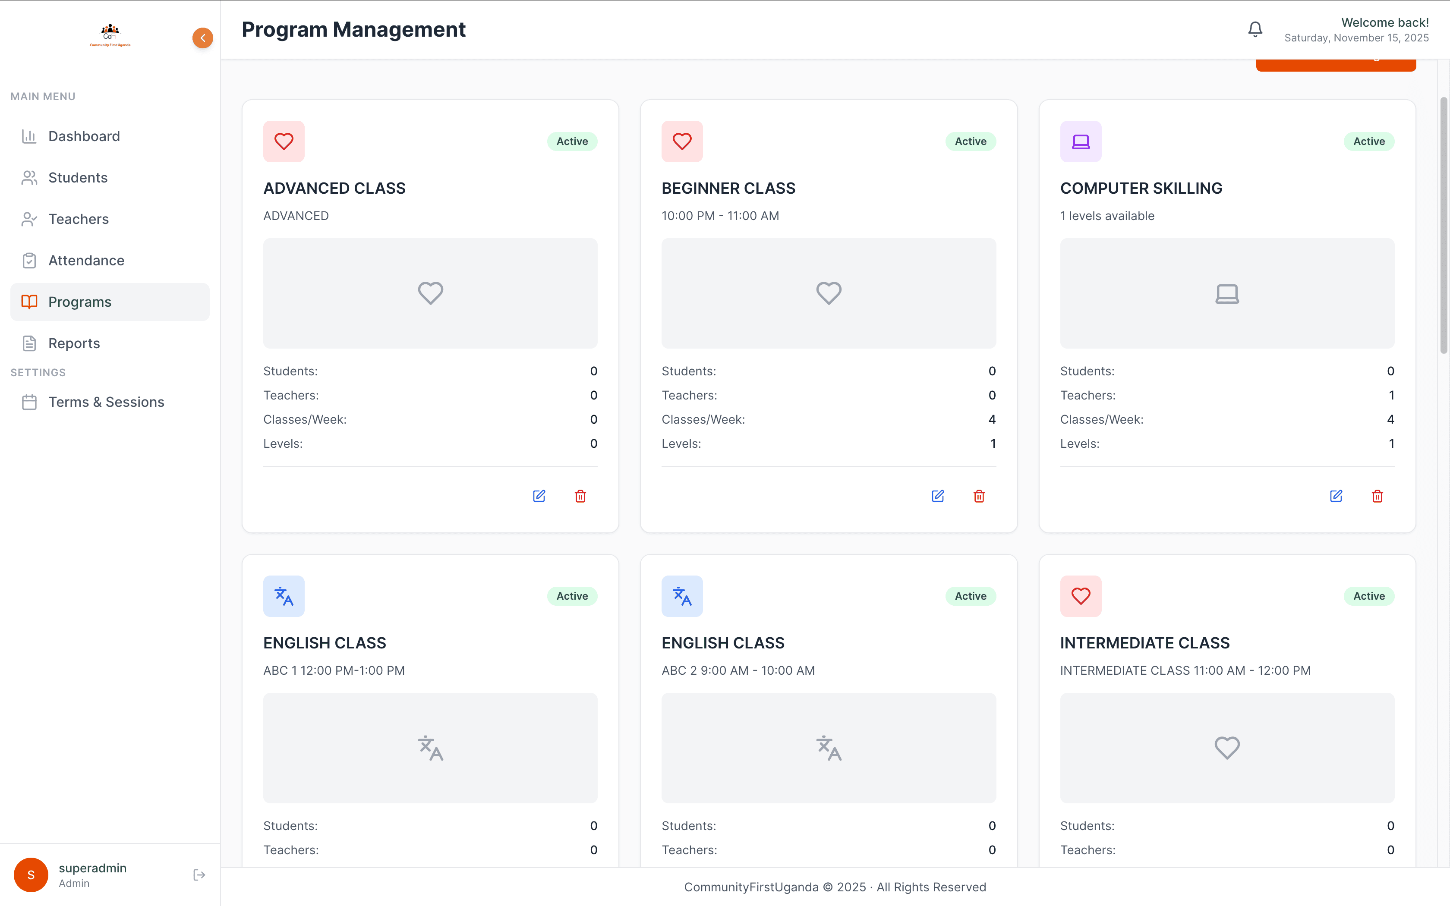Delete the COMPUTER SKILLING program
The height and width of the screenshot is (906, 1450).
[x=1377, y=496]
